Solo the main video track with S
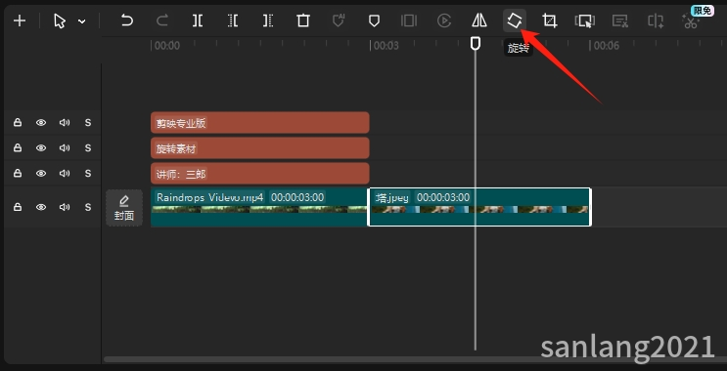This screenshot has height=371, width=727. [88, 207]
